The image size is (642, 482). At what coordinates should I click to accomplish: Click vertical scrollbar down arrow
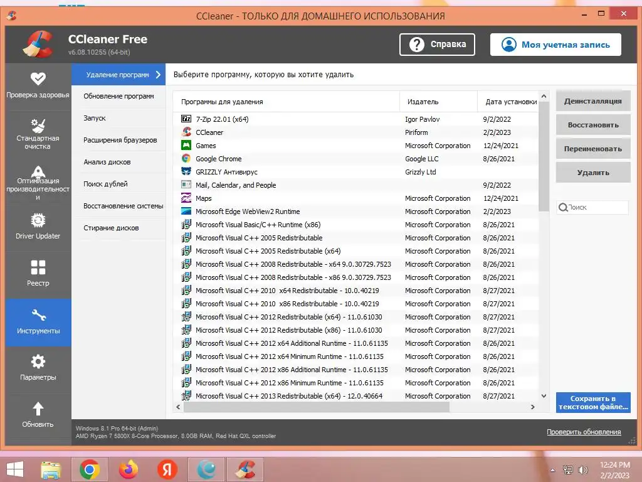[544, 396]
